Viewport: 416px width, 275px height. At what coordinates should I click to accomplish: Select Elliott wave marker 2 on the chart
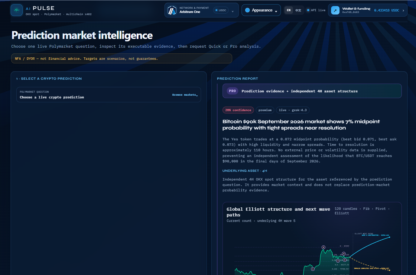(x=323, y=247)
